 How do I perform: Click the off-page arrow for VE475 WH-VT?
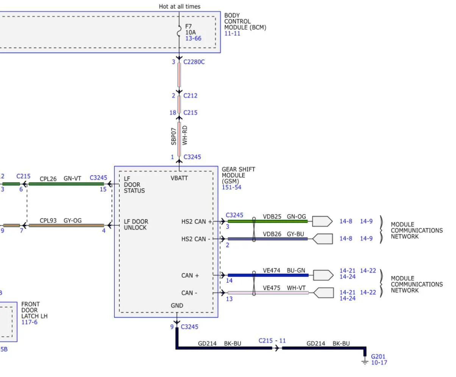point(323,293)
